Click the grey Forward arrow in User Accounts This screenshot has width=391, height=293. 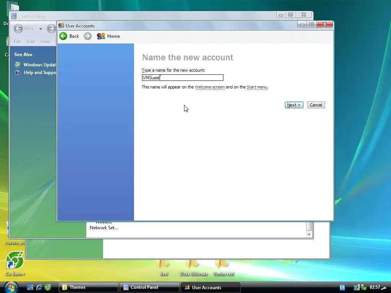pos(87,36)
